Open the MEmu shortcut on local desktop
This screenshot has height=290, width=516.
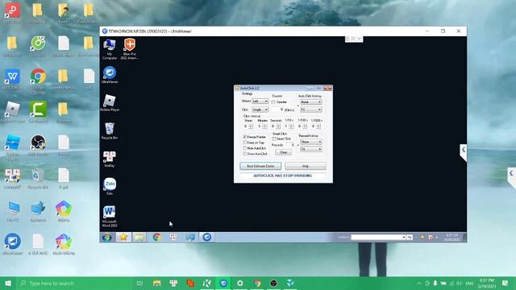64,211
